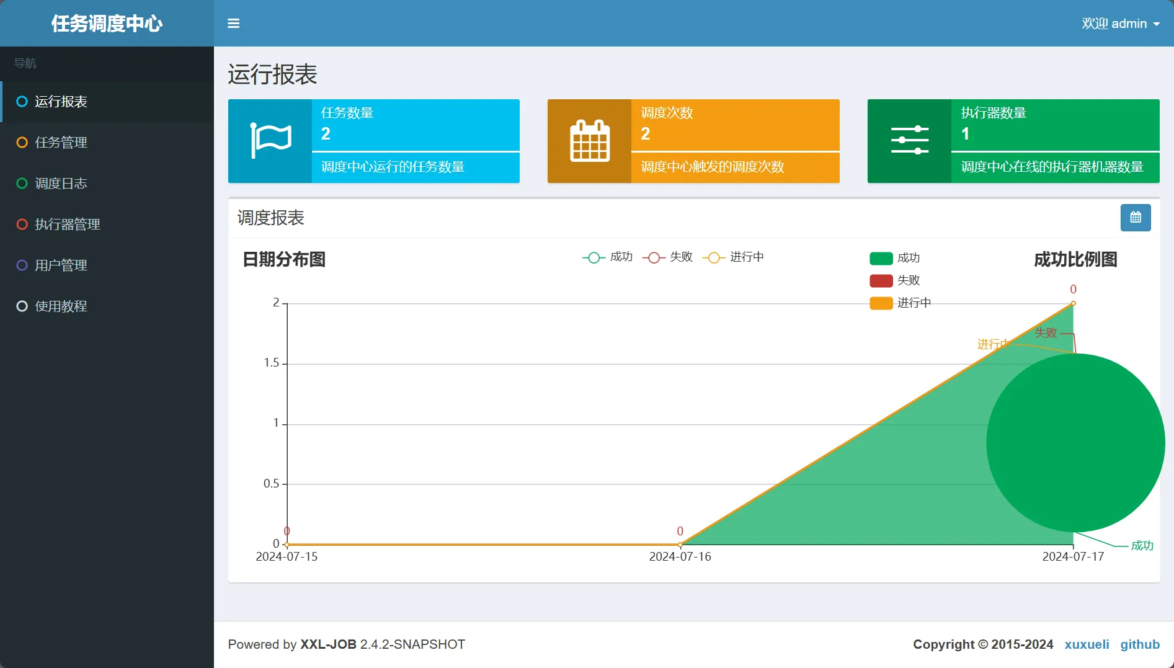
Task: Click the circle icon beside 任务管理
Action: [x=22, y=143]
